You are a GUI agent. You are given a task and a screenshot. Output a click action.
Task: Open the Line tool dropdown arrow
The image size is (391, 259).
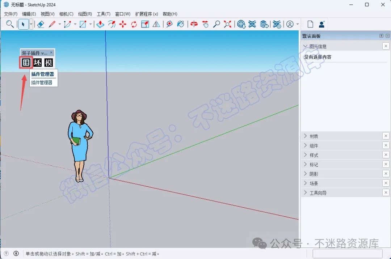point(60,24)
